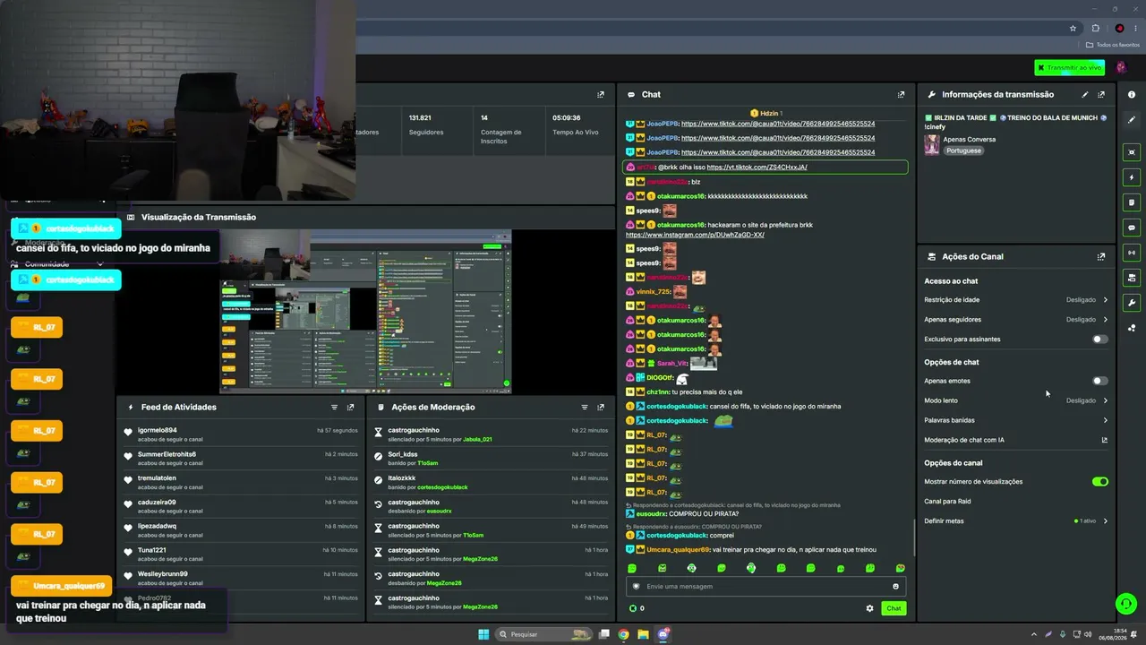This screenshot has height=645, width=1146.
Task: Click Italozkkk in Ações de Moderação
Action: (x=402, y=478)
